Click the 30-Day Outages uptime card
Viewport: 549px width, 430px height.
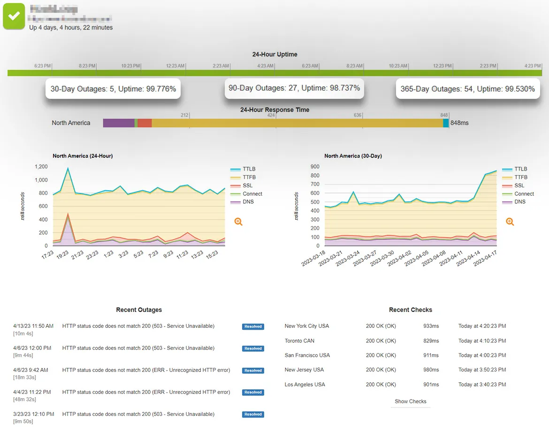(x=113, y=89)
